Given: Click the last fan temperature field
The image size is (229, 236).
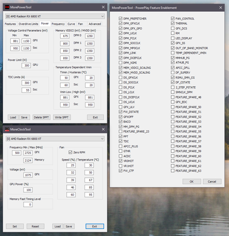Looking at the screenshot, I should pos(89,195).
